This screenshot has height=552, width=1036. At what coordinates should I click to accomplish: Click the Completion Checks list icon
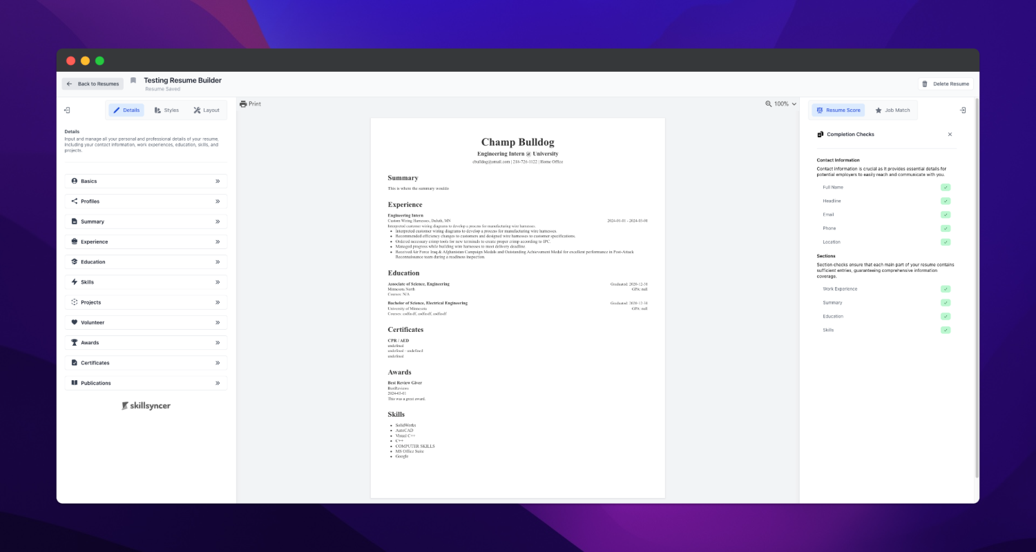point(821,135)
